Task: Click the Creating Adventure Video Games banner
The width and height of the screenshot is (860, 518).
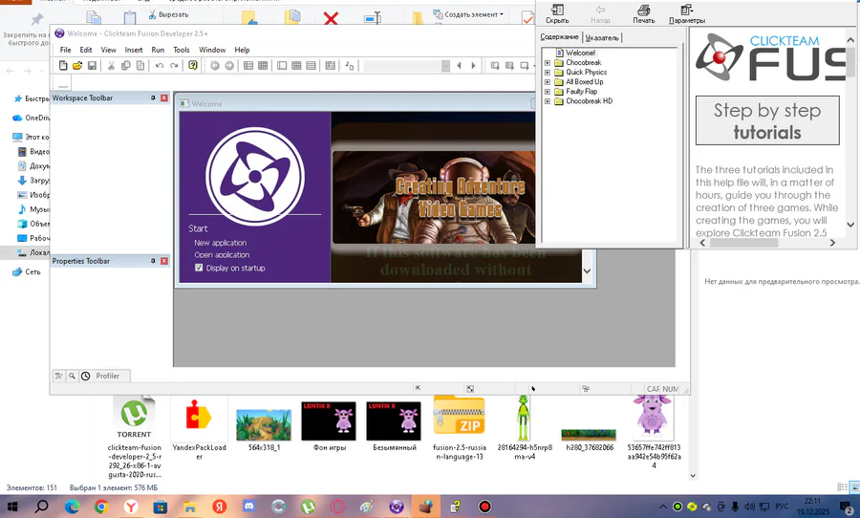Action: (x=433, y=198)
